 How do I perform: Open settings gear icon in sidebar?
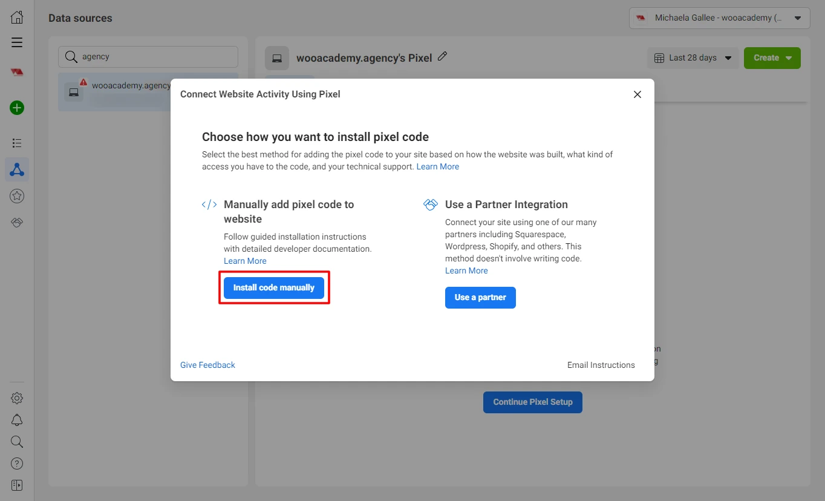(x=17, y=398)
